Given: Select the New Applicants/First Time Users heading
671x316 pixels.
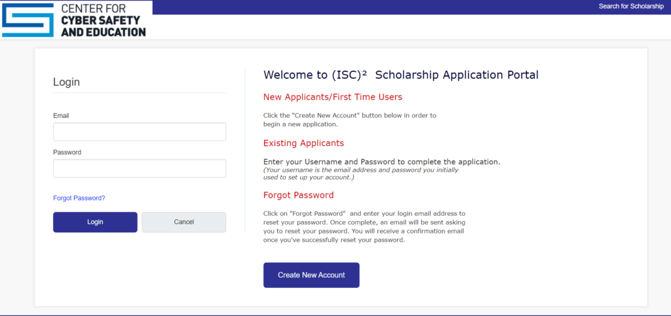Looking at the screenshot, I should click(x=333, y=97).
